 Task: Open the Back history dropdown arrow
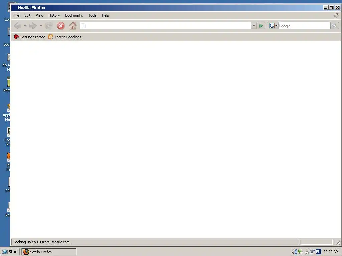[x=25, y=26]
